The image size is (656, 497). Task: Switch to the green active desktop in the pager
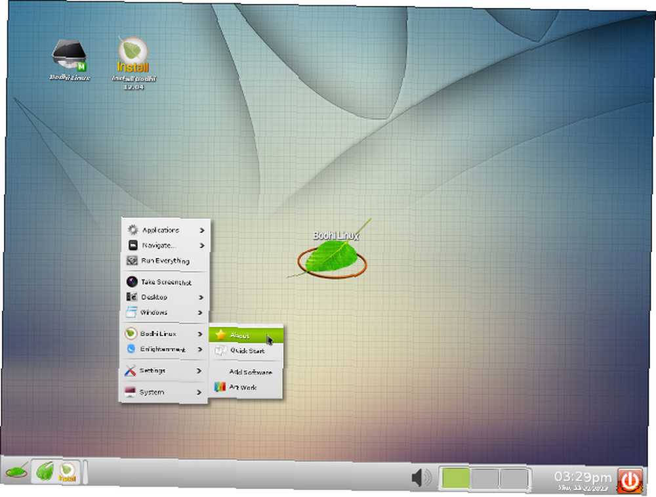click(455, 478)
